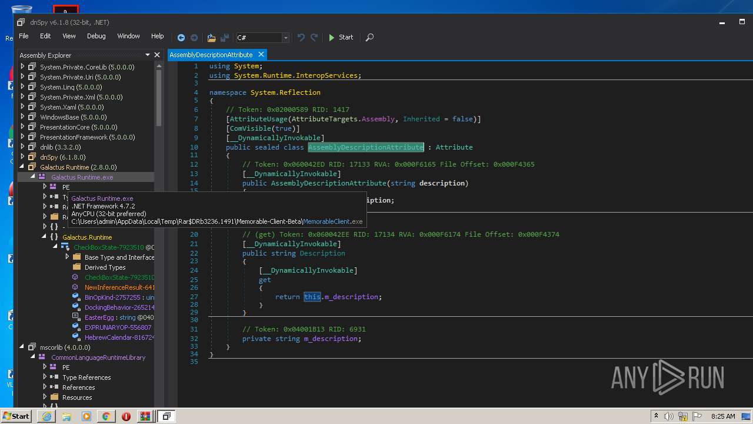
Task: Expand Base Type and Interfaces folder
Action: click(x=66, y=257)
